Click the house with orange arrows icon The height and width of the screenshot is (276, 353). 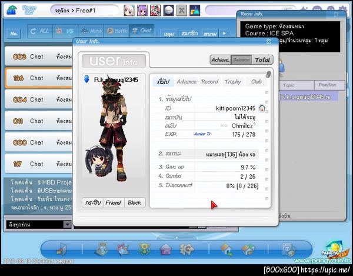pyautogui.click(x=248, y=250)
